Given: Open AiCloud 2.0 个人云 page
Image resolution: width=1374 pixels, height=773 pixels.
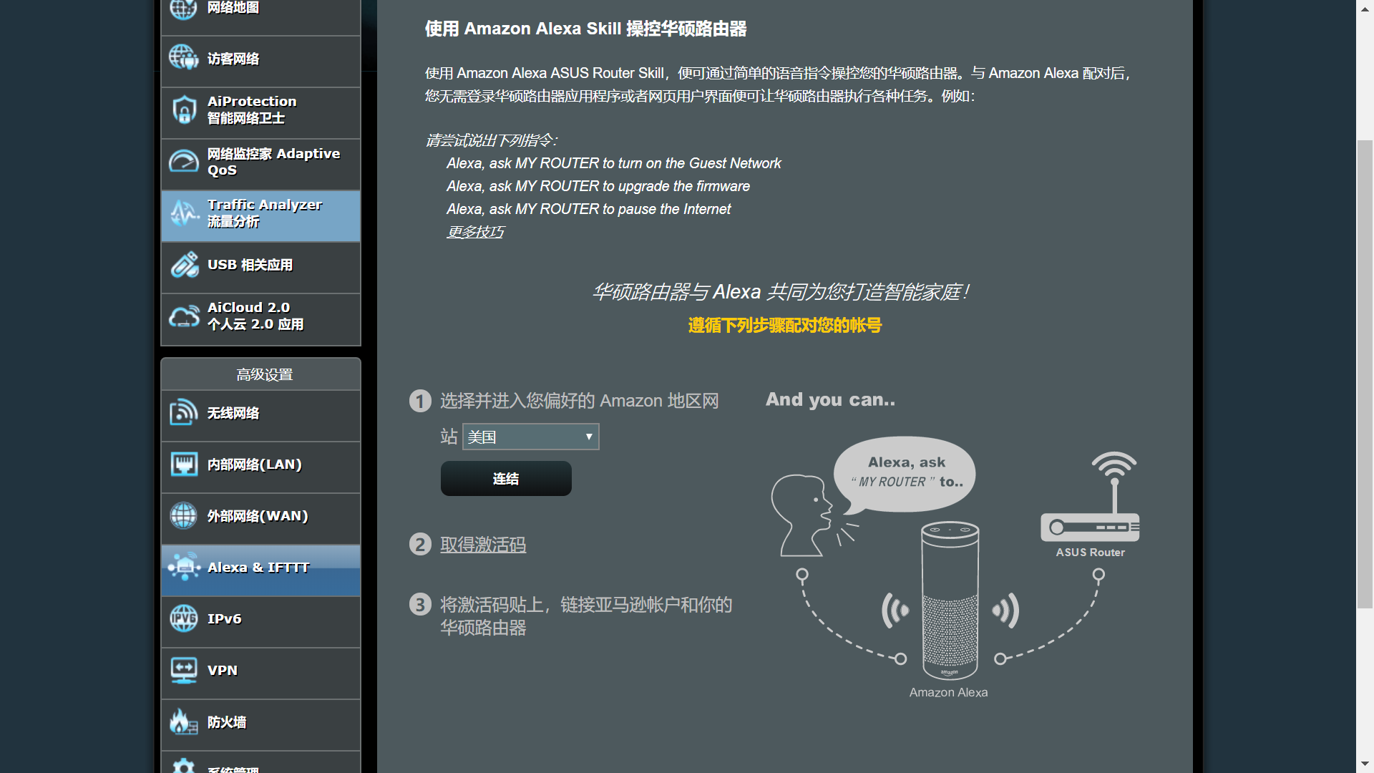Looking at the screenshot, I should [261, 319].
